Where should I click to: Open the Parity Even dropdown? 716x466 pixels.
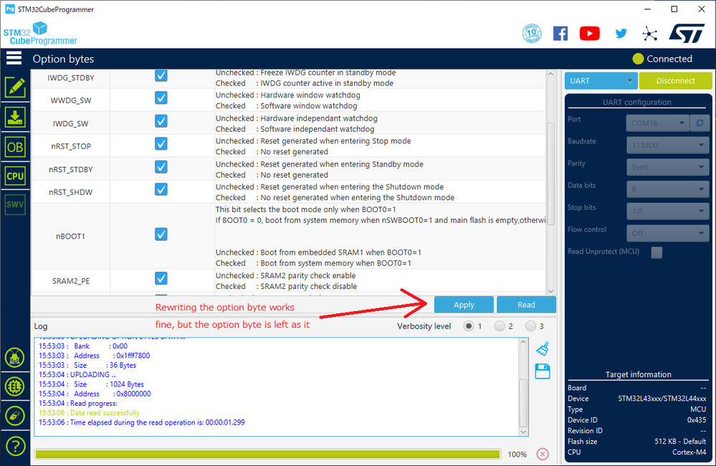pyautogui.click(x=667, y=167)
